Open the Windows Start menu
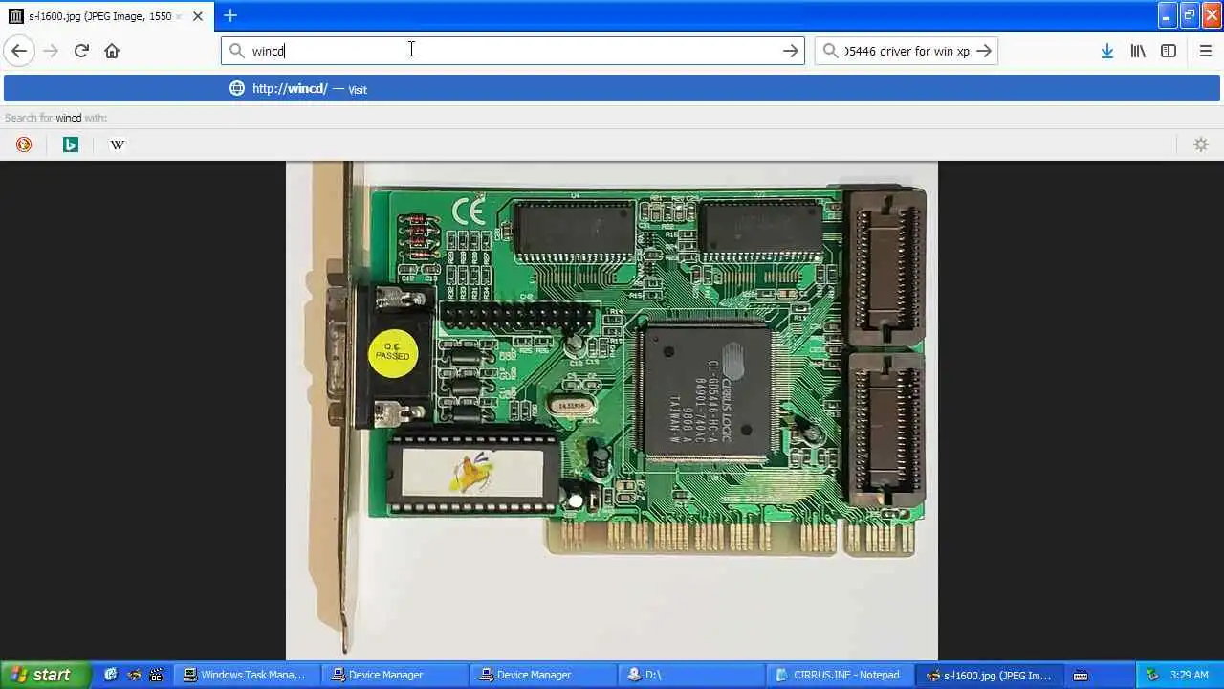Image resolution: width=1224 pixels, height=689 pixels. pos(45,675)
